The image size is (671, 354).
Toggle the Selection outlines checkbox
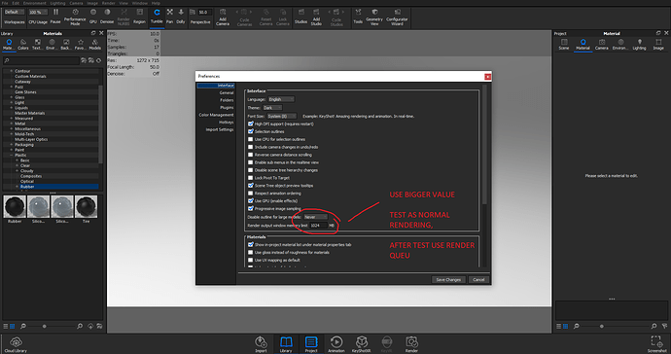pos(251,131)
